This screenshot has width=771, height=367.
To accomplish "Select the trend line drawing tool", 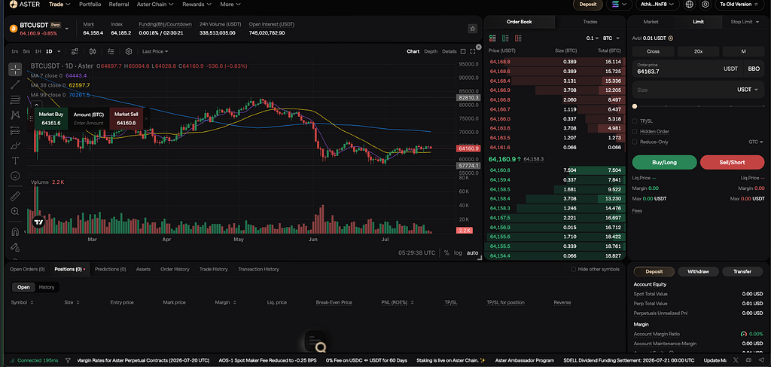I will click(x=15, y=84).
